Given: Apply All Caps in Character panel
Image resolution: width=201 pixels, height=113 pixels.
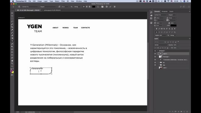Looking at the screenshot, I should (x=162, y=29).
